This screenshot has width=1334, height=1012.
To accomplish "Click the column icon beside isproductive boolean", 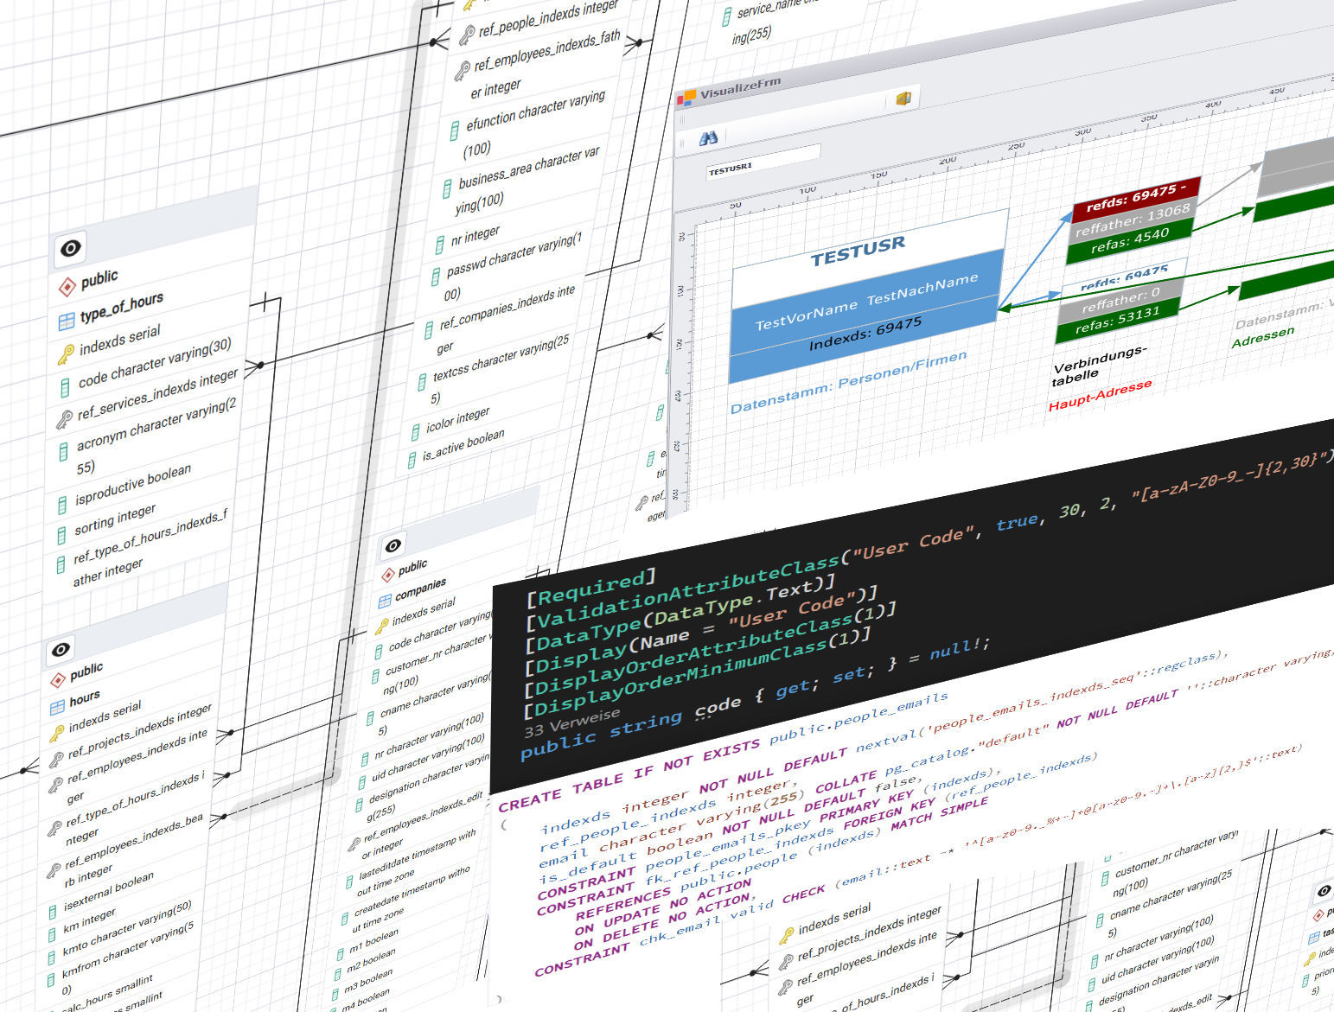I will (61, 505).
